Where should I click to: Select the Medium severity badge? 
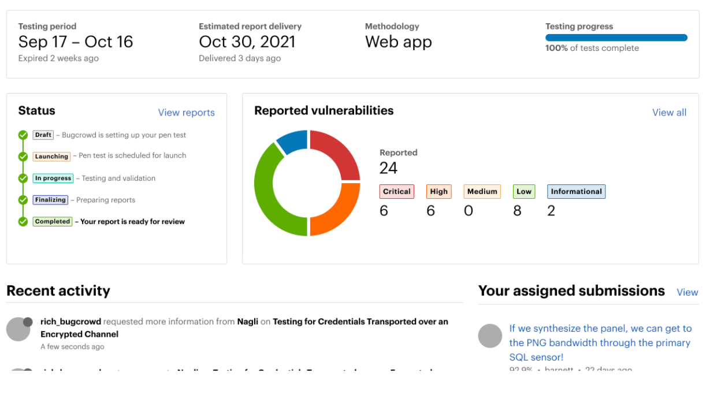482,192
